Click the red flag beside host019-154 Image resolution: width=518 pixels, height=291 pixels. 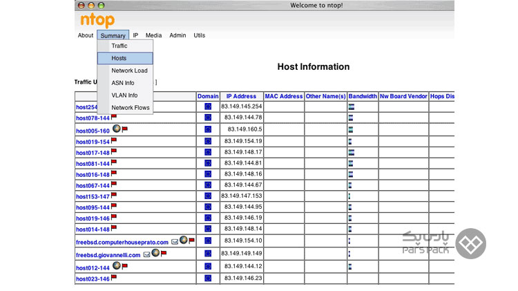coord(114,140)
